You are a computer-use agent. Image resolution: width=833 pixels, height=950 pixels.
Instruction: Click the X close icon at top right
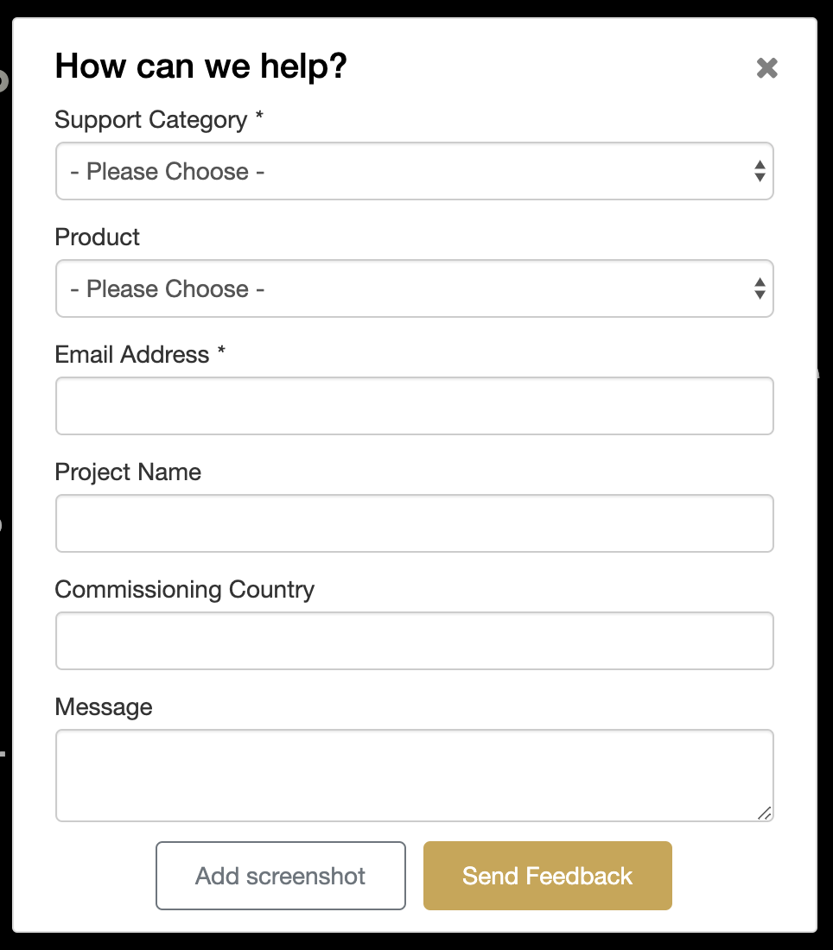[x=767, y=67]
